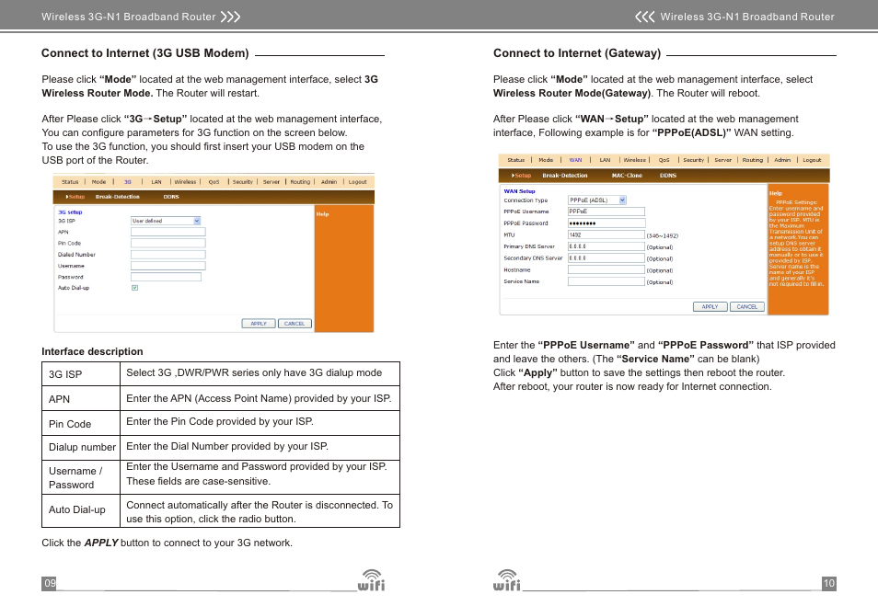Click the '3G ISP' table cell
The width and height of the screenshot is (878, 606).
[x=81, y=374]
